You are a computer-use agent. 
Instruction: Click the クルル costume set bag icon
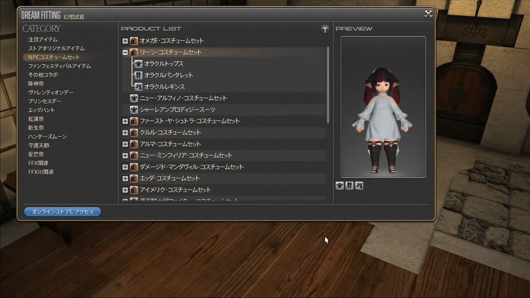click(x=134, y=132)
